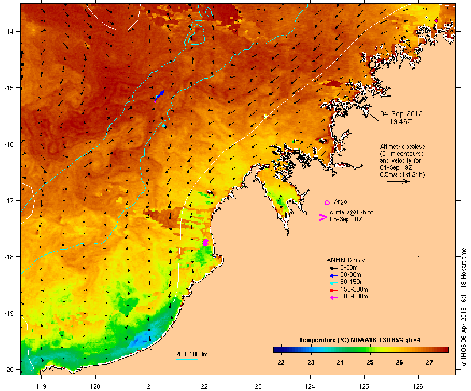Click the 0.5m/s velocity scale arrow
The height and width of the screenshot is (391, 471).
[x=399, y=181]
